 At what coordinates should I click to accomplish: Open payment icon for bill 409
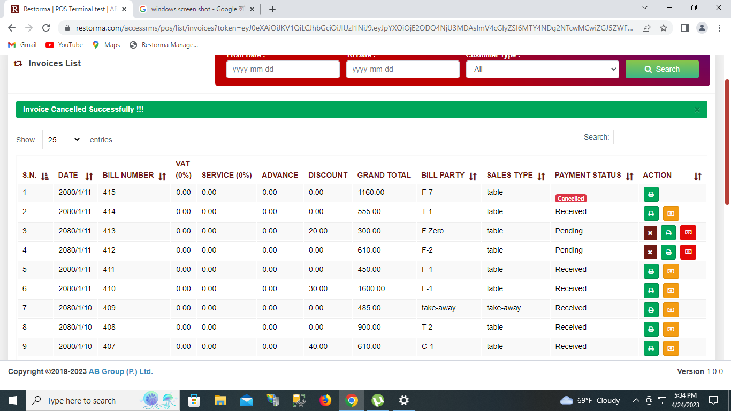click(x=671, y=310)
